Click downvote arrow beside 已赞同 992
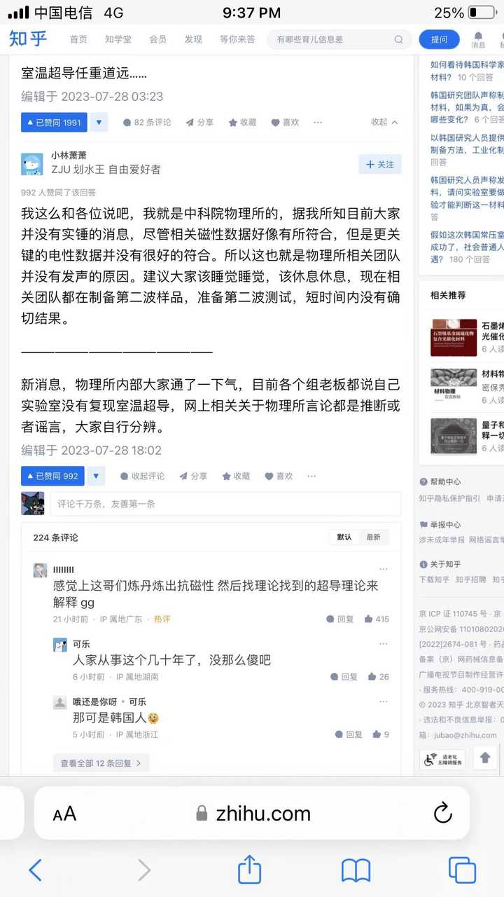This screenshot has width=504, height=897. pos(97,476)
